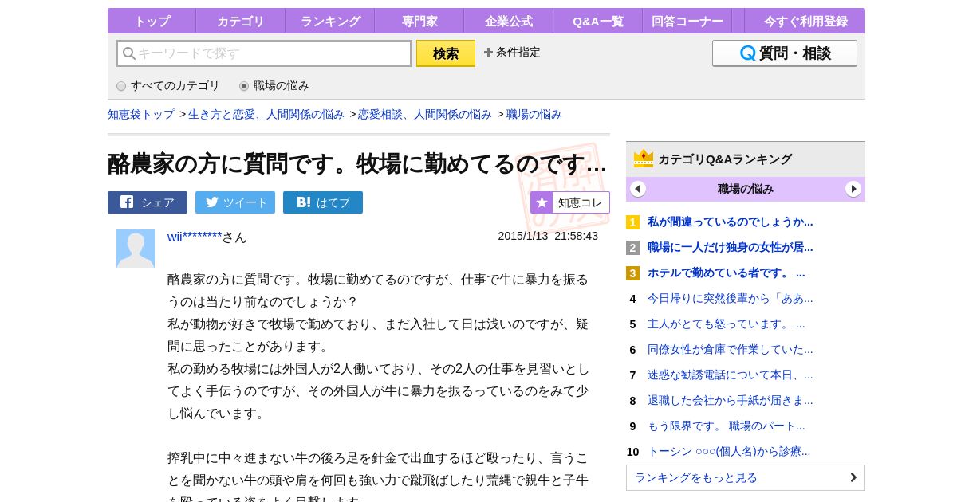Share via the Twitter ツイート button
Screen dimensions: 957x502
tap(235, 202)
